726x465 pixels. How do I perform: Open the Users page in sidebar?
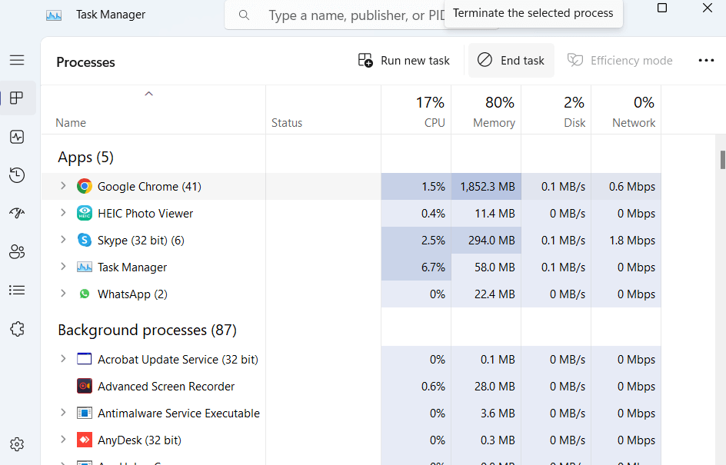pyautogui.click(x=17, y=251)
